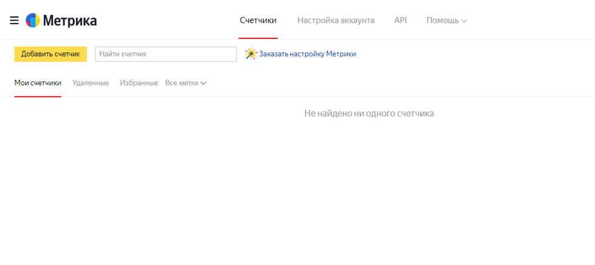Click the red underline beneath Счетчики
595x265 pixels.
(x=258, y=38)
